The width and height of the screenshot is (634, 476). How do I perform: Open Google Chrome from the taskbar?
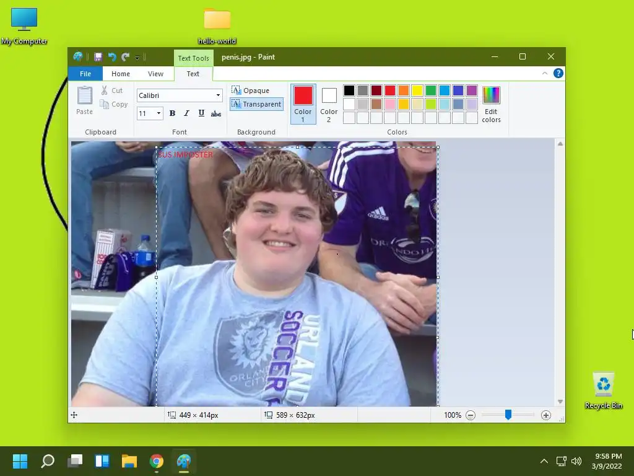(x=157, y=461)
